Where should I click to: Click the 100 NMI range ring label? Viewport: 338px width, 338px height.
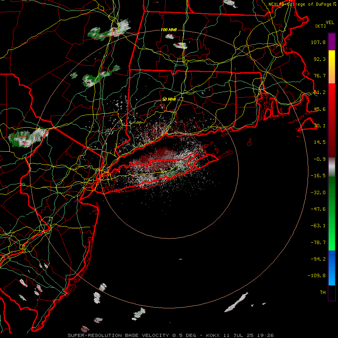pyautogui.click(x=169, y=30)
